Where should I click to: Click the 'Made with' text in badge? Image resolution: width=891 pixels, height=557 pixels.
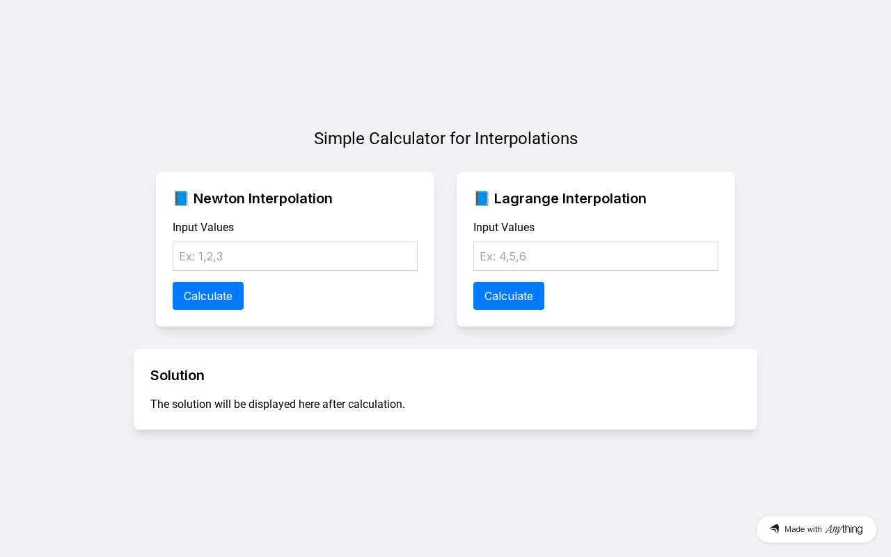point(803,529)
